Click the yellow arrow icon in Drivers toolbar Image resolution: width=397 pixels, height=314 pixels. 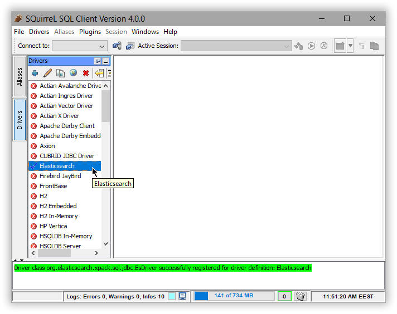pos(99,73)
